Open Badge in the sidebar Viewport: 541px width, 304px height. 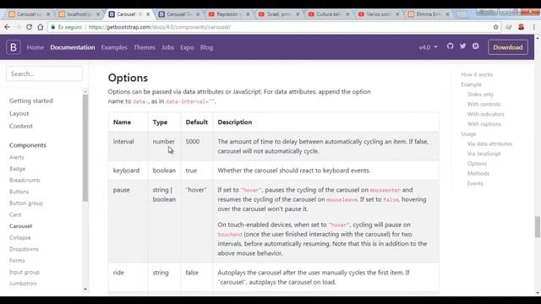pos(17,169)
